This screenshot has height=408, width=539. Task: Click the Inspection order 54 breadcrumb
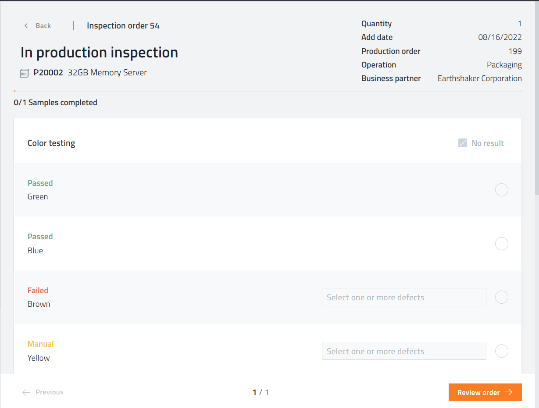(123, 26)
